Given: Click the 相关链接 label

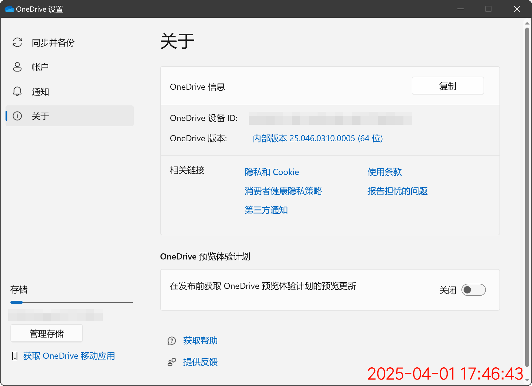Looking at the screenshot, I should pyautogui.click(x=187, y=170).
